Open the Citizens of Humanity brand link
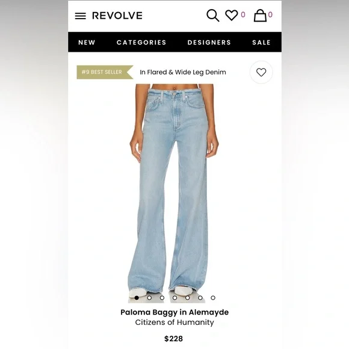Image resolution: width=349 pixels, height=349 pixels. 174,322
